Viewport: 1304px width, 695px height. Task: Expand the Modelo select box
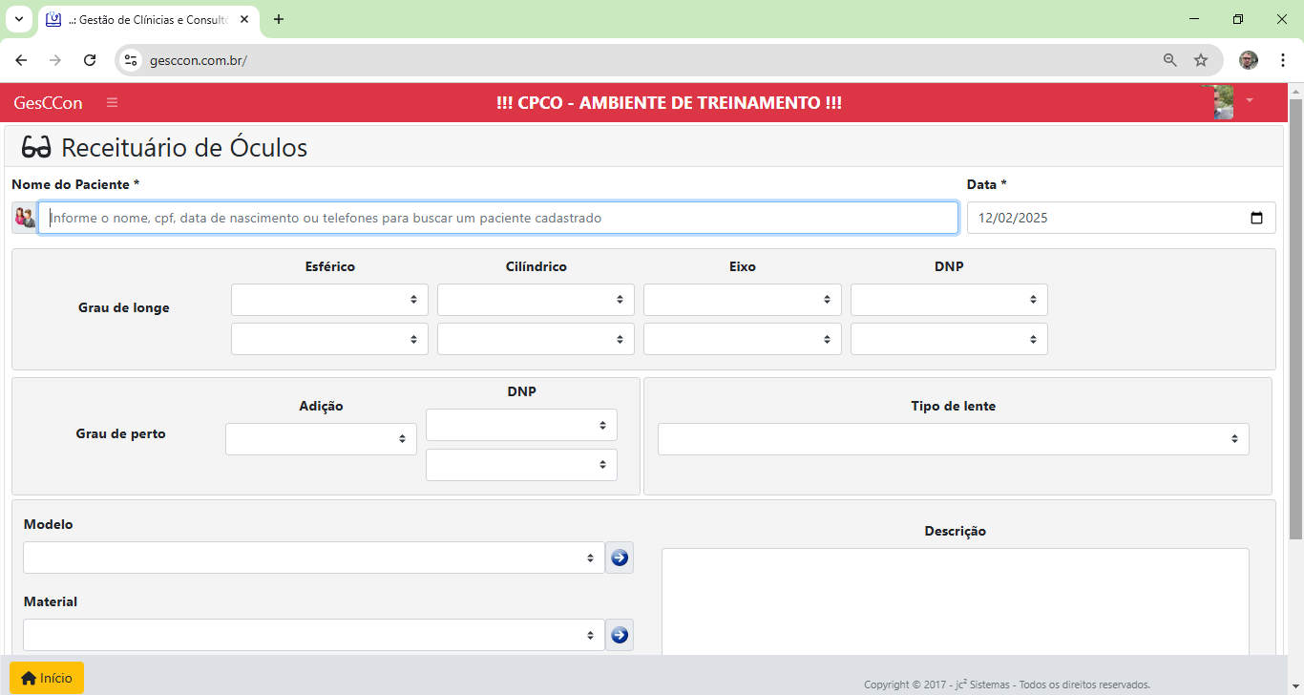point(313,558)
